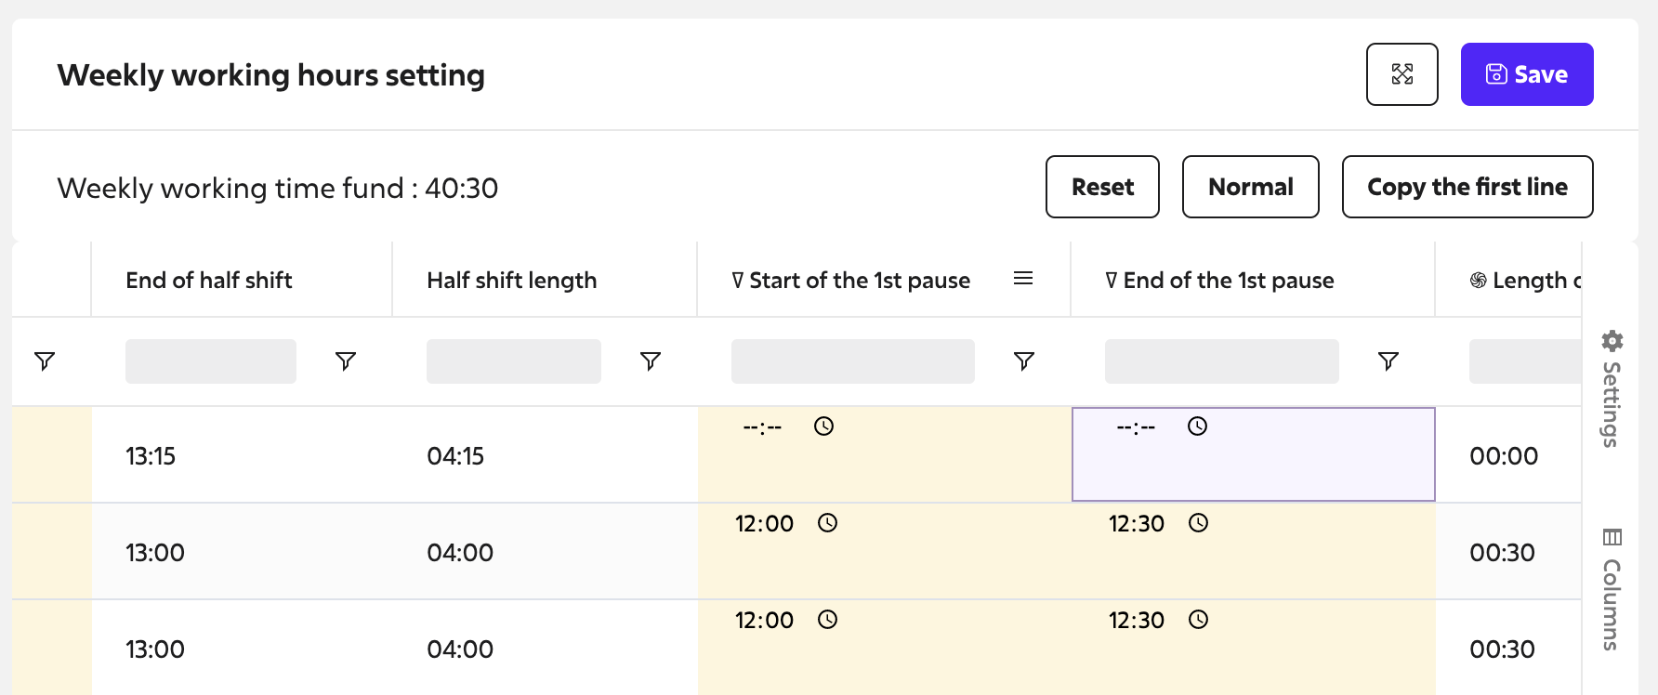Click the leftmost column filter icon
This screenshot has height=695, width=1658.
[45, 361]
